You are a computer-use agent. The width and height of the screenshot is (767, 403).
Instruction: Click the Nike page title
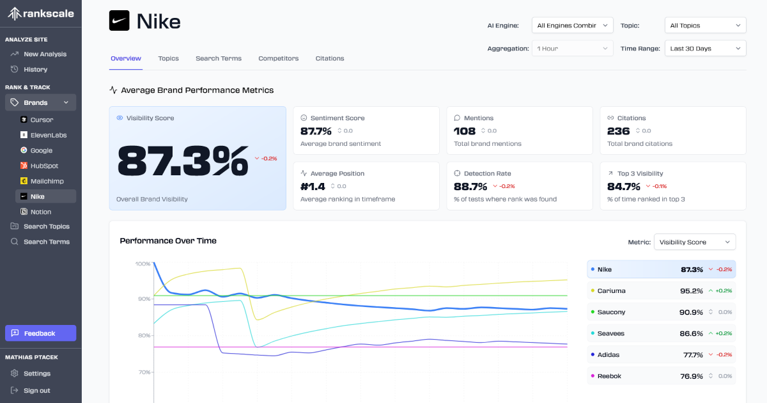click(x=159, y=21)
